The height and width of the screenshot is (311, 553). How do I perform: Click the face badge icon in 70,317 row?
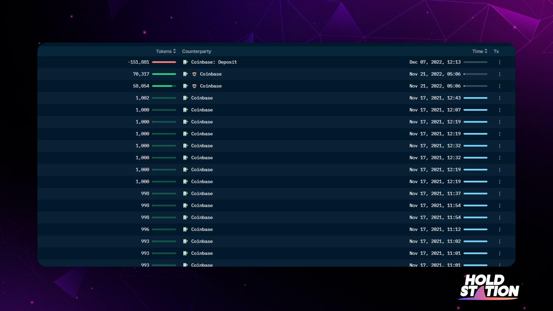[x=194, y=74]
